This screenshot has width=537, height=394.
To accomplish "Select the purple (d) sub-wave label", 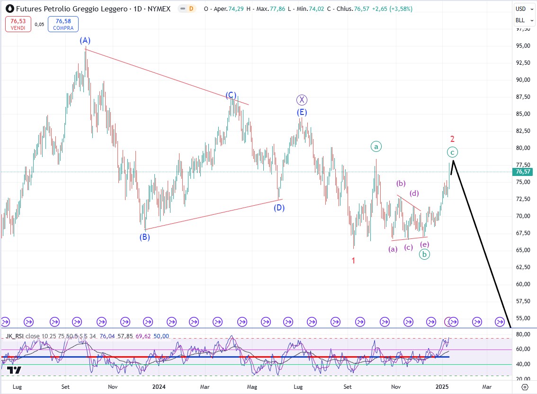I will click(414, 193).
